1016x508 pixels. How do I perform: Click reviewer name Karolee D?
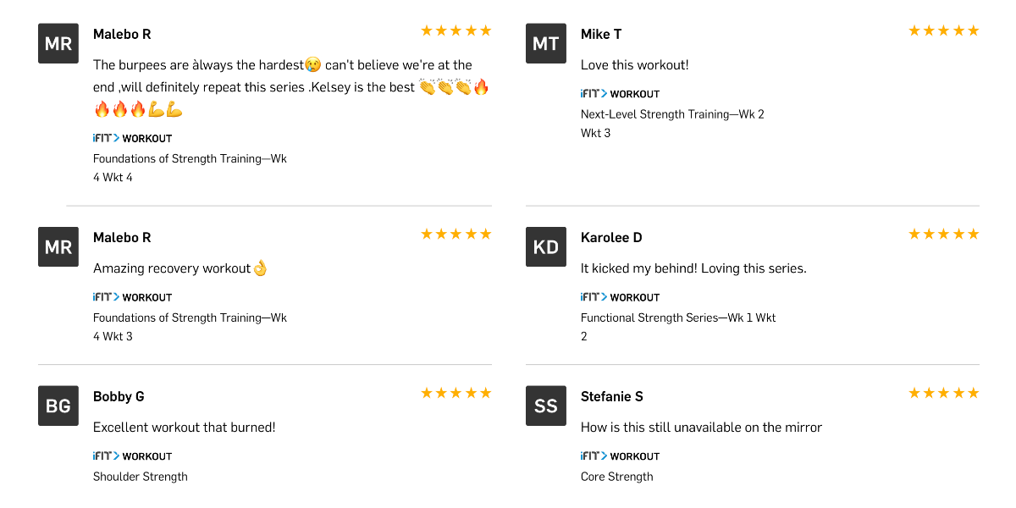click(x=611, y=238)
